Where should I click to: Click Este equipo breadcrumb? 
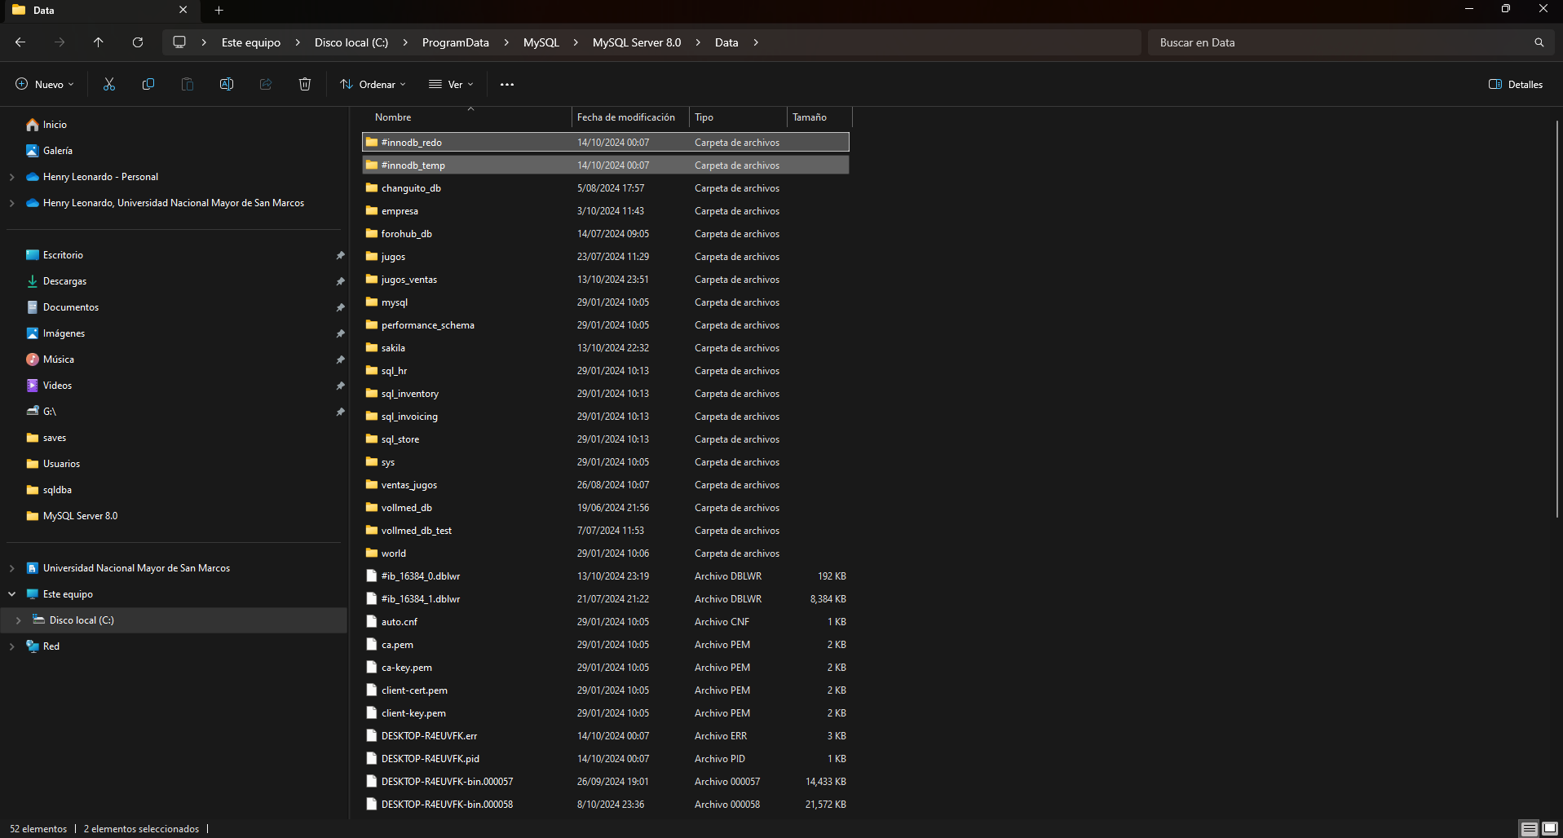(251, 42)
